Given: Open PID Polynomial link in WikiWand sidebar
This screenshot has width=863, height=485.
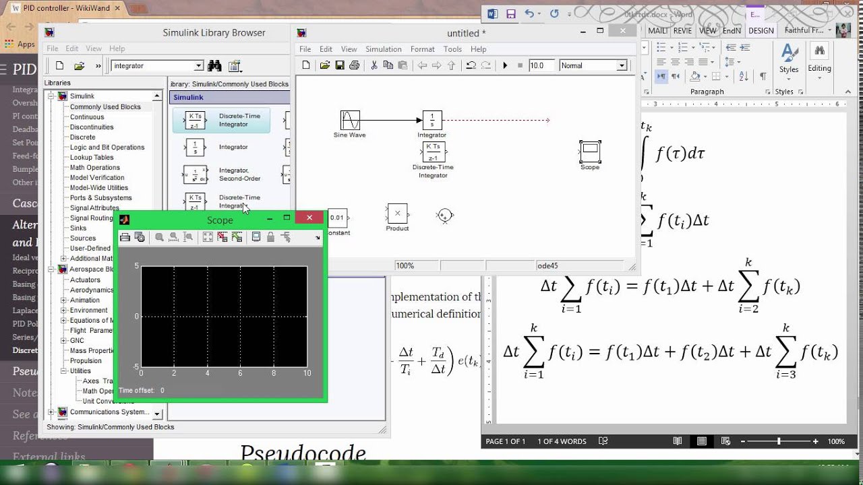Looking at the screenshot, I should [x=24, y=324].
